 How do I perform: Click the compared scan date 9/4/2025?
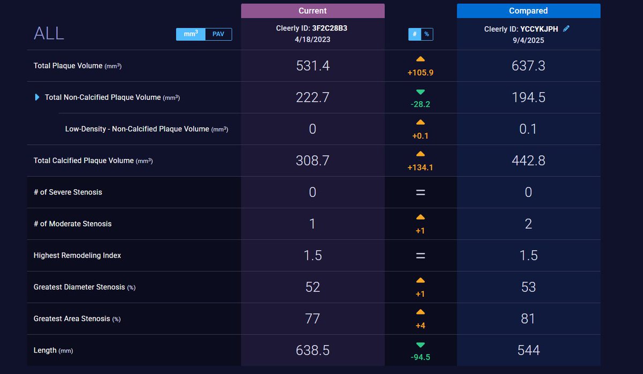tap(528, 40)
